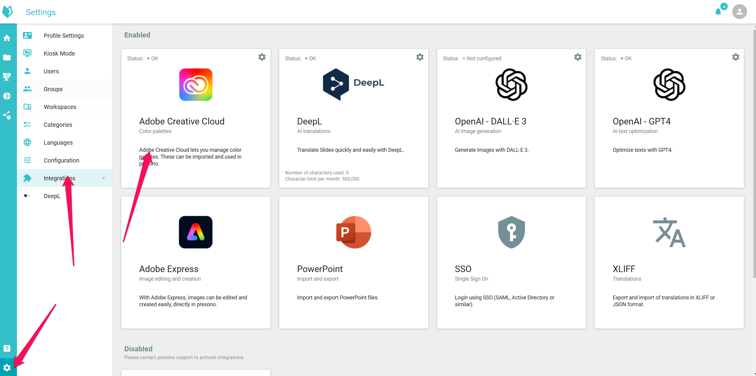This screenshot has width=756, height=376.
Task: Click Settings page title
Action: pyautogui.click(x=41, y=12)
